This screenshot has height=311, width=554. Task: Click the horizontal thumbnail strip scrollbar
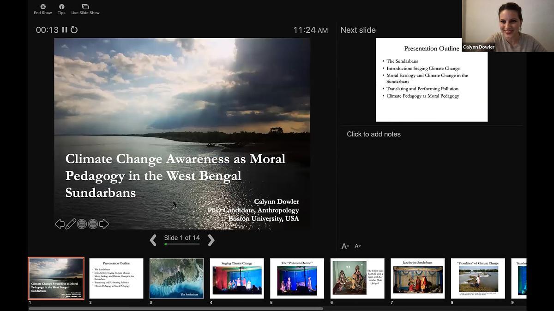[x=175, y=309]
